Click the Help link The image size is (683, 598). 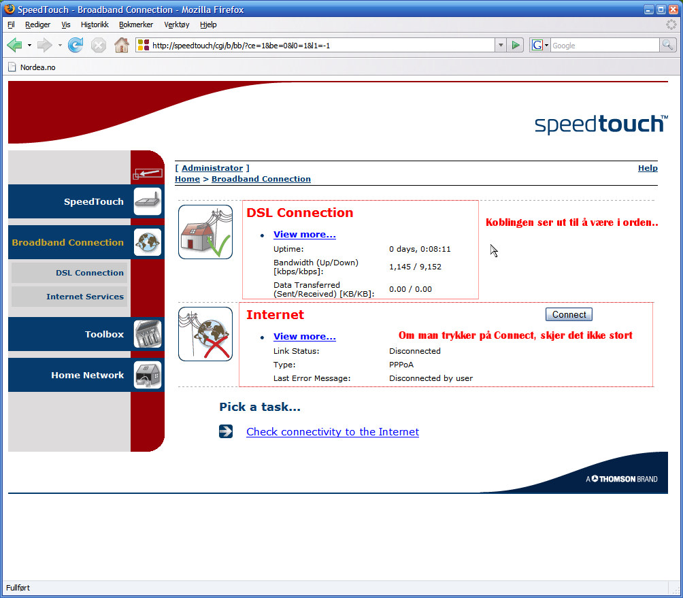tap(648, 168)
